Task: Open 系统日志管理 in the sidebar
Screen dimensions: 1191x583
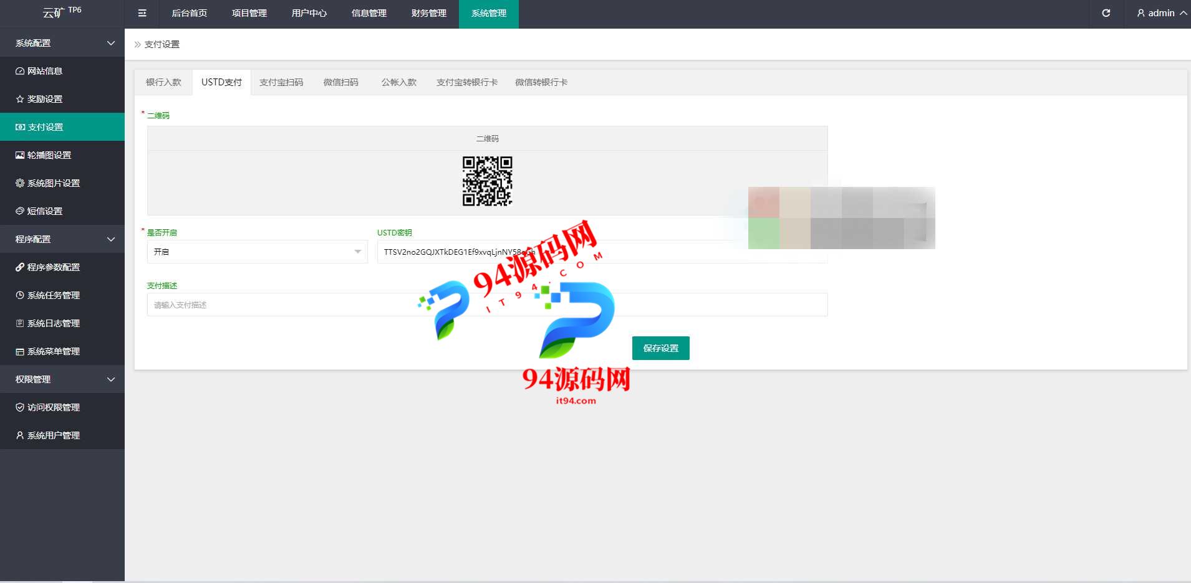Action: tap(62, 323)
